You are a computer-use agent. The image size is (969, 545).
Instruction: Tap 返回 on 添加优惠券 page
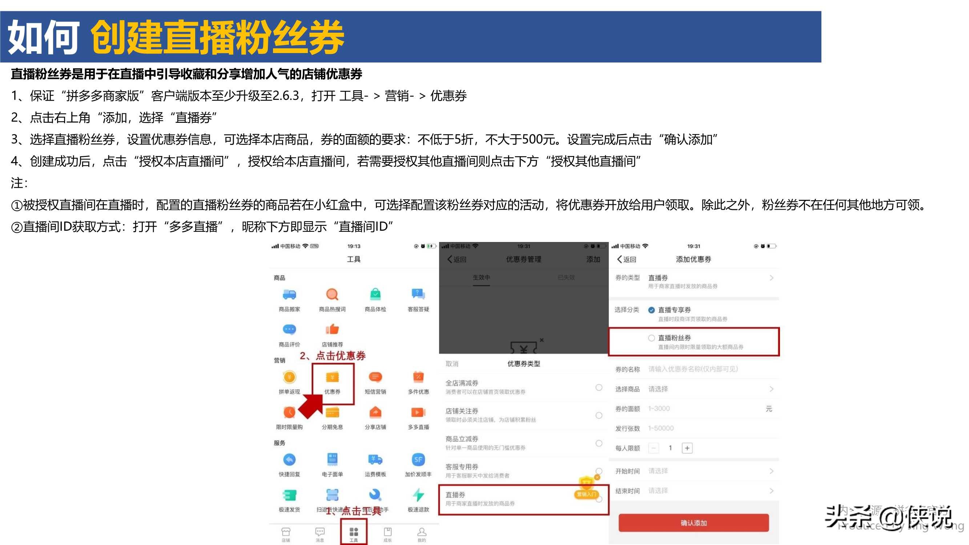[627, 259]
